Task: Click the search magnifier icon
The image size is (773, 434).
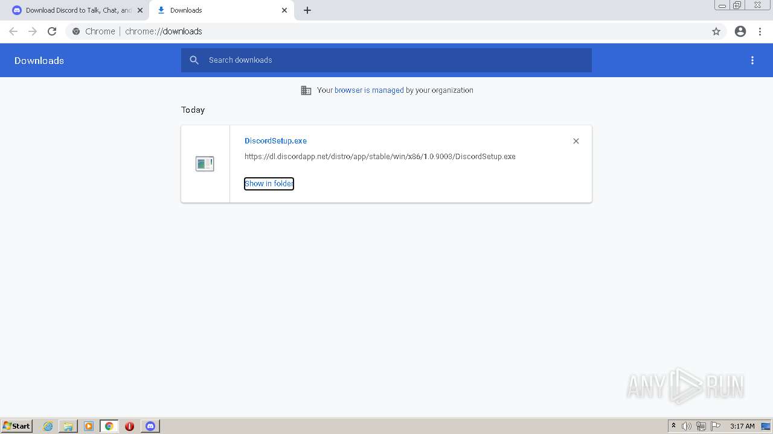Action: click(194, 60)
